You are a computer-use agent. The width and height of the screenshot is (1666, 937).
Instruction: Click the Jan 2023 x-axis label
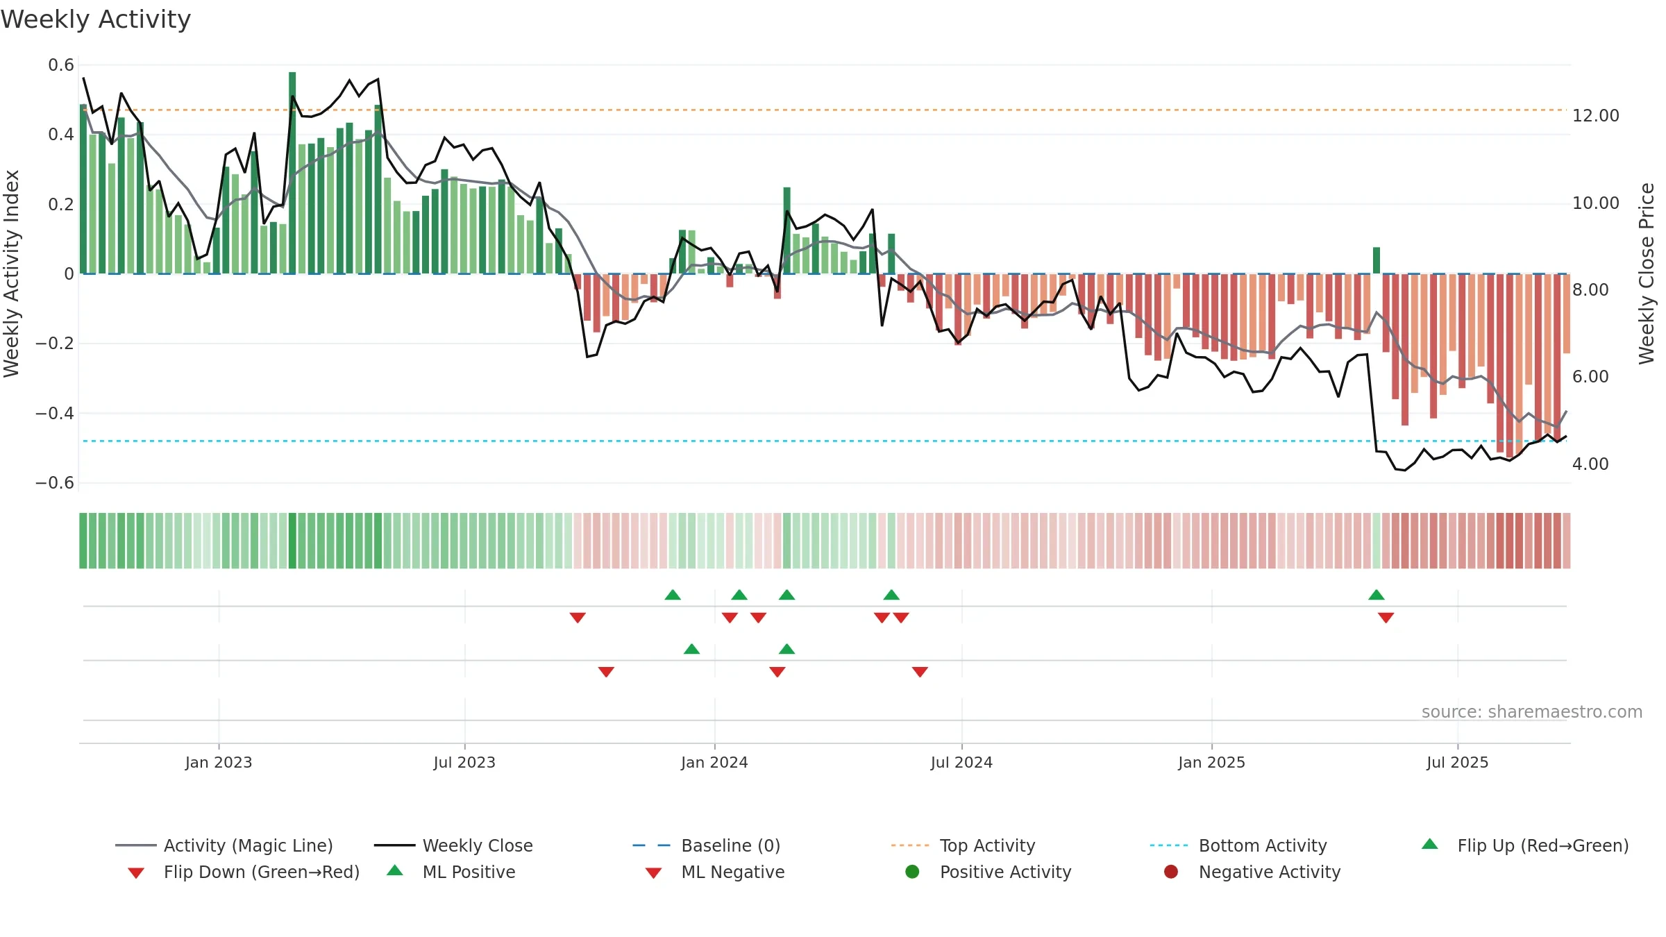pyautogui.click(x=219, y=763)
